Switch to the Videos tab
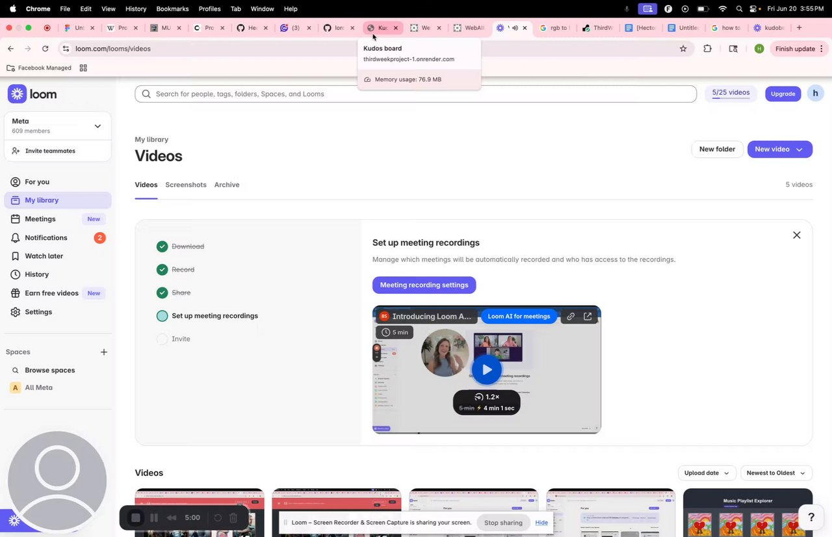Viewport: 832px width, 537px height. [x=146, y=185]
